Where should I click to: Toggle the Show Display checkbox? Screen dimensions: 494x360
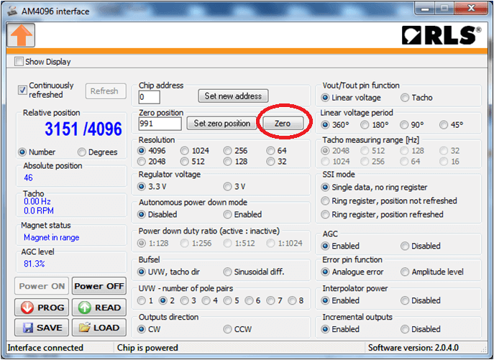19,61
